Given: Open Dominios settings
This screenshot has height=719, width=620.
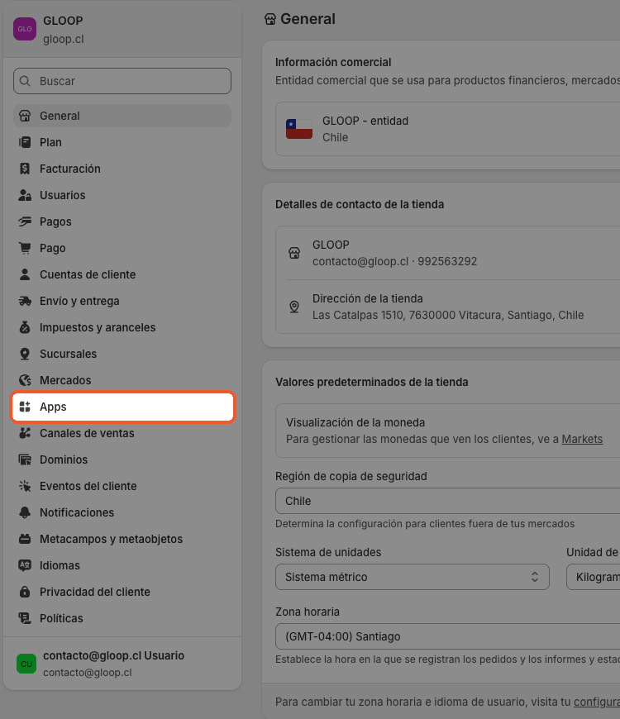Looking at the screenshot, I should tap(122, 460).
